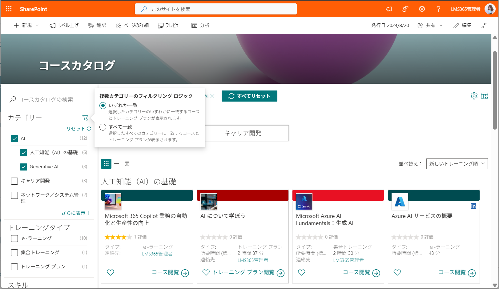Open the people network icon in header
The height and width of the screenshot is (289, 499).
coord(405,9)
